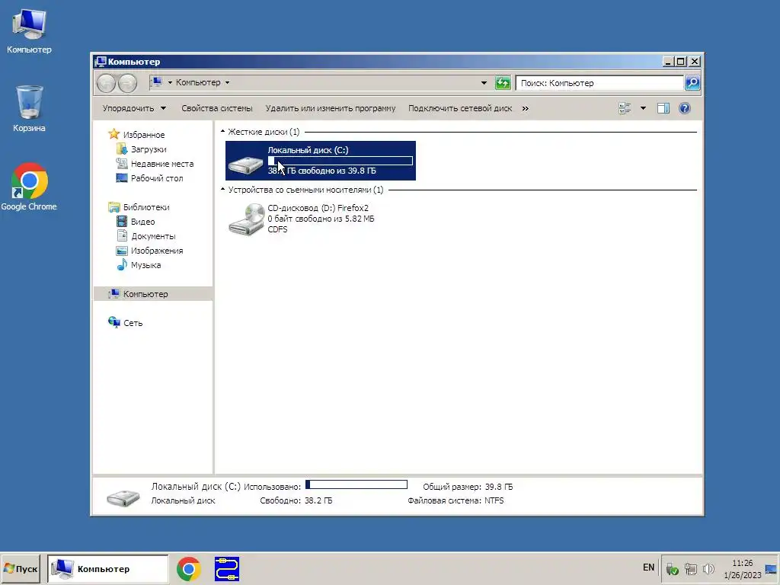Select Компьютер in navigation pane
This screenshot has width=780, height=585.
coord(153,293)
